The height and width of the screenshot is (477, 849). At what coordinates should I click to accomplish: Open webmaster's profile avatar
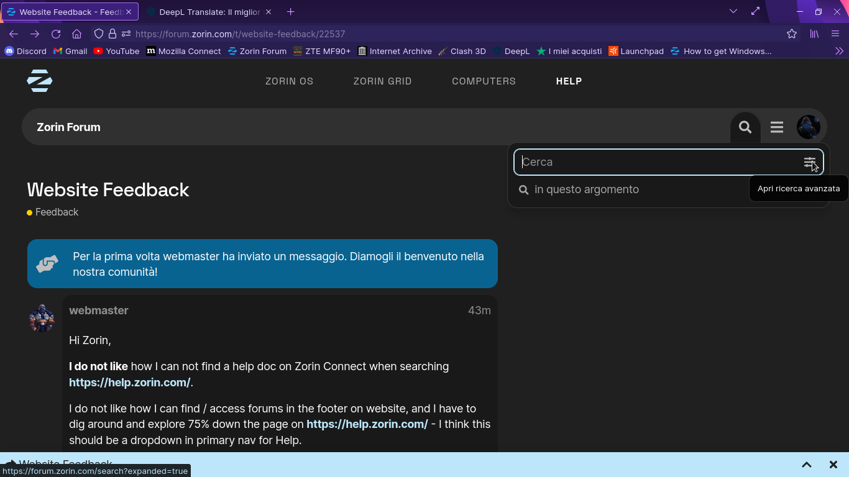(x=42, y=318)
